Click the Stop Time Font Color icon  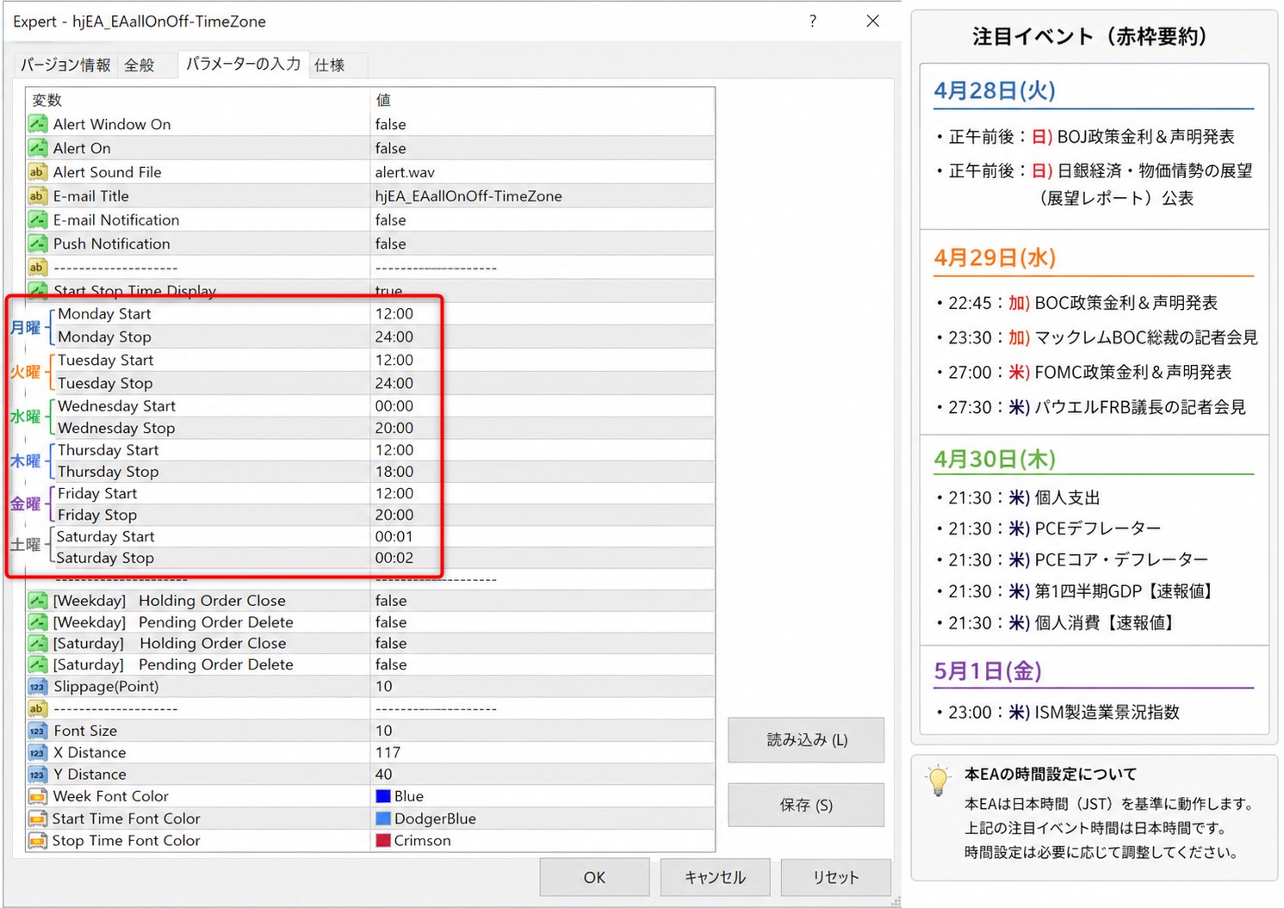pyautogui.click(x=37, y=841)
